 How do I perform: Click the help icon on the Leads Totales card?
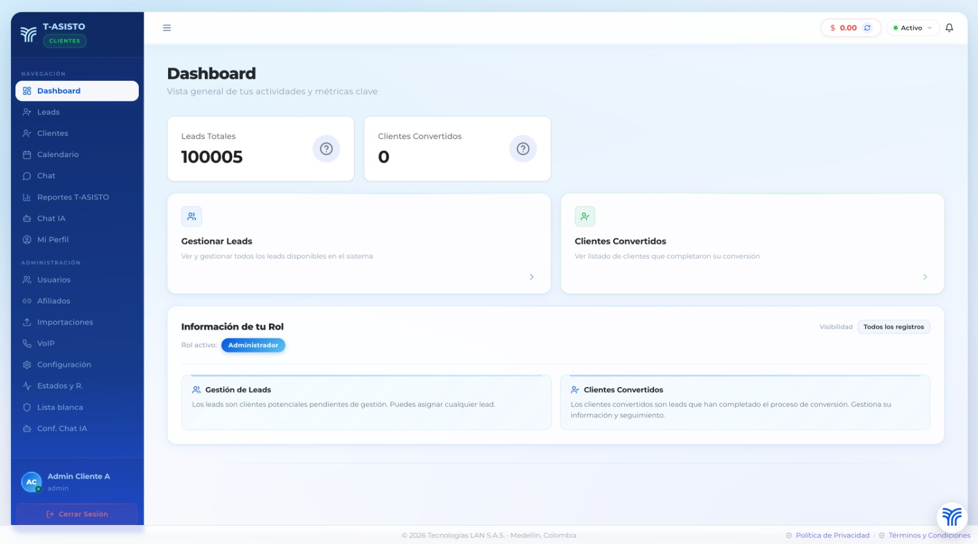[x=326, y=149]
